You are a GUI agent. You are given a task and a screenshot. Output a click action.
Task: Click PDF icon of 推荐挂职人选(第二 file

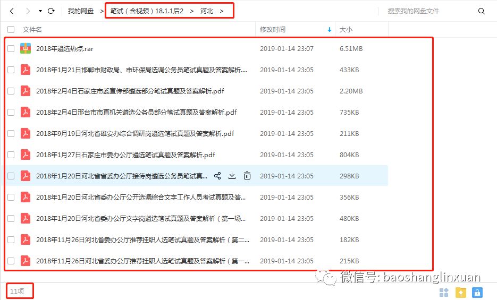pyautogui.click(x=26, y=239)
